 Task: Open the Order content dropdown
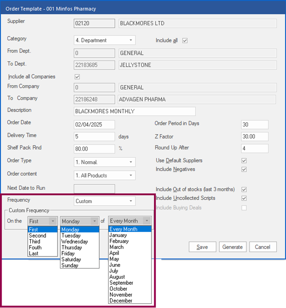coord(105,175)
